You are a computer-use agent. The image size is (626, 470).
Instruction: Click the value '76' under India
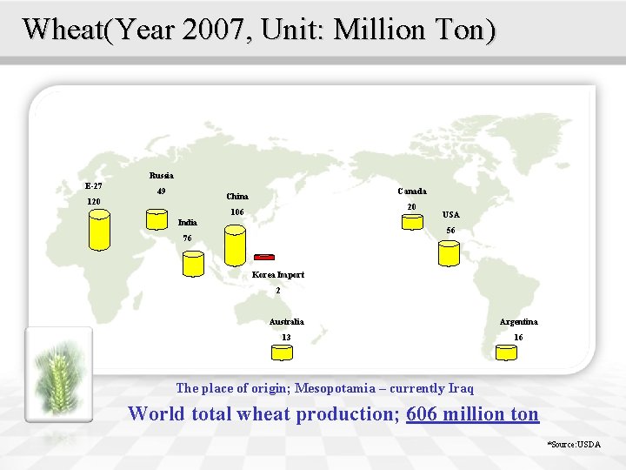pyautogui.click(x=187, y=238)
